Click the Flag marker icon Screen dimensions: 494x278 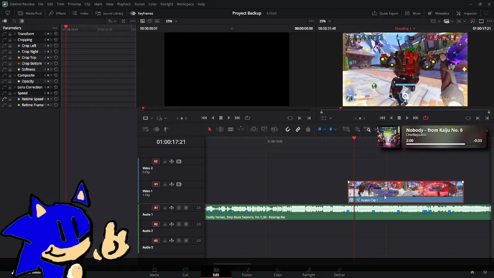(x=320, y=129)
